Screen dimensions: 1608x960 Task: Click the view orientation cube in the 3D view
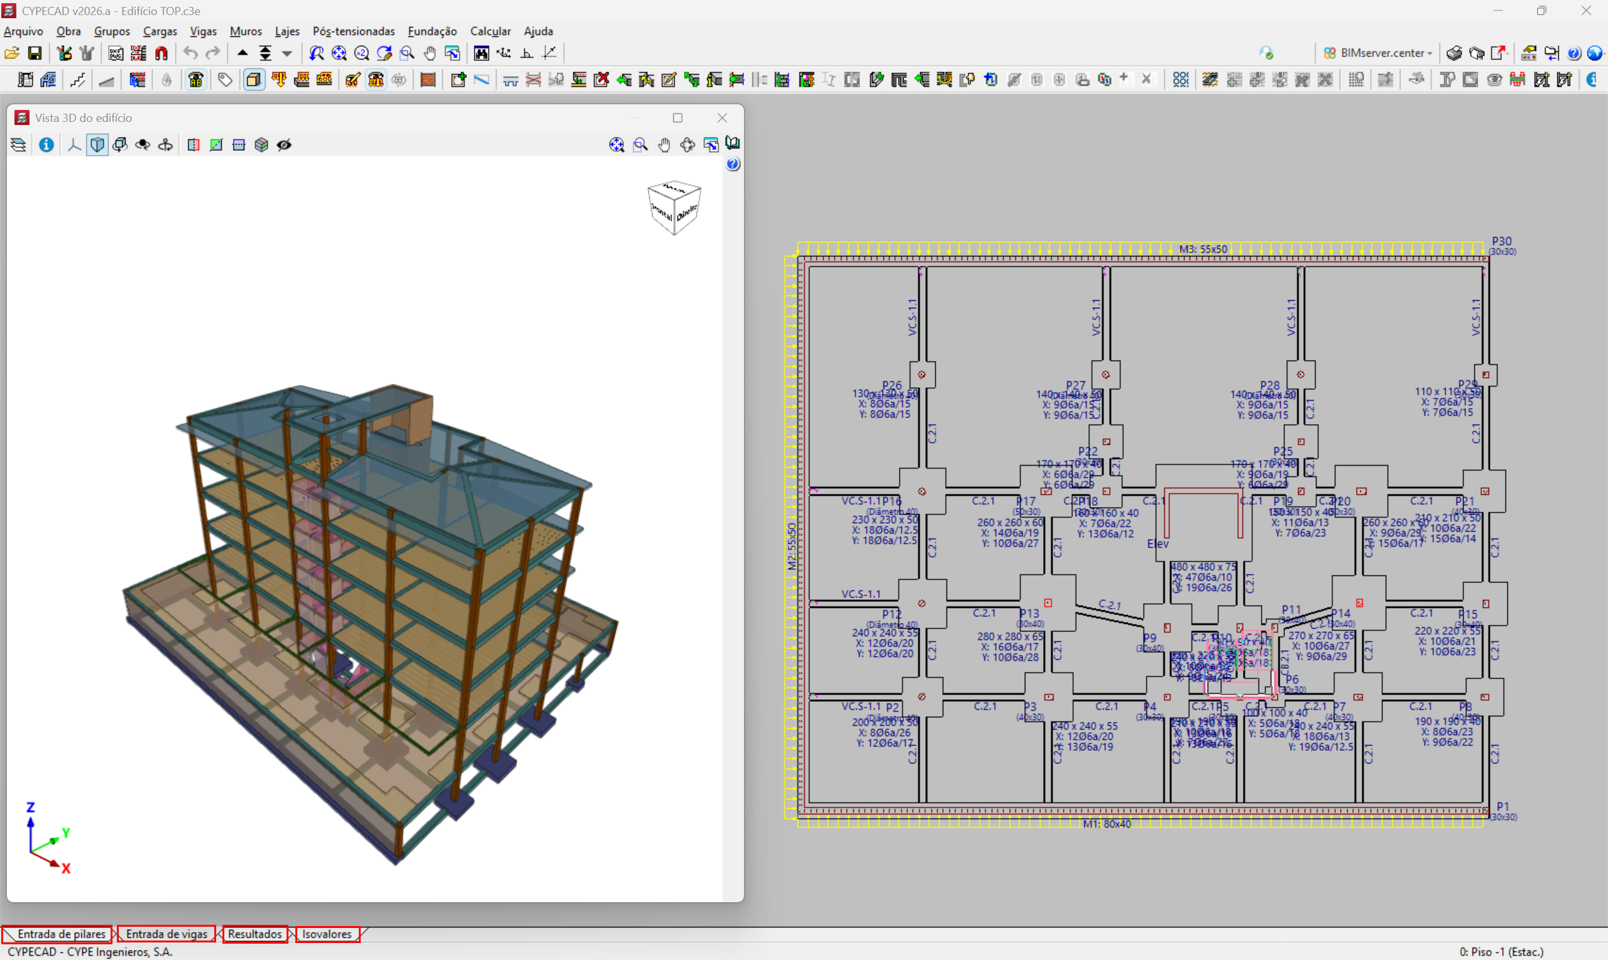coord(674,207)
